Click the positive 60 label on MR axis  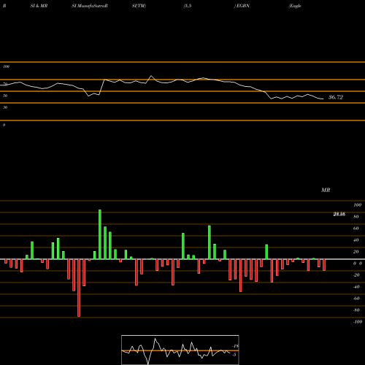click(356, 228)
